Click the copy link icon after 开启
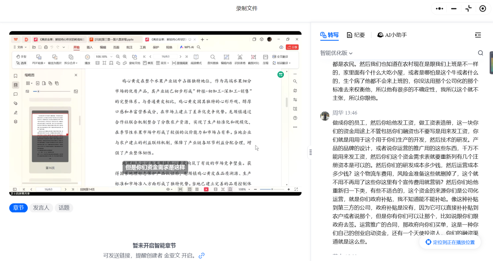The height and width of the screenshot is (261, 493). coord(202,255)
